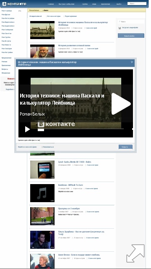Click the ВКонтакте watermark in the video player

click(56, 124)
